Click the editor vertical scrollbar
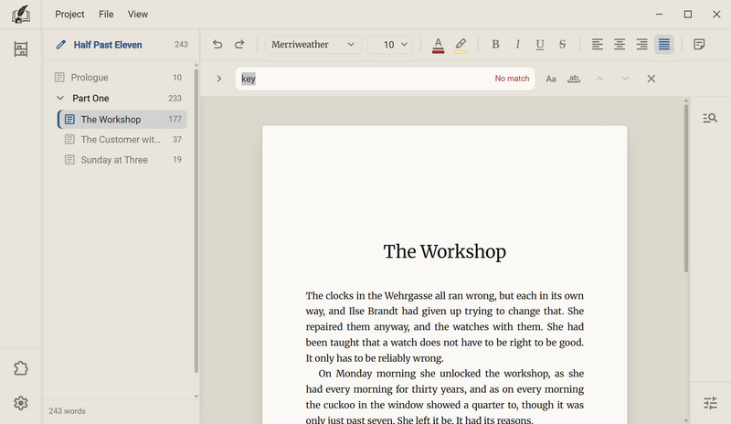The height and width of the screenshot is (424, 731). 686,186
